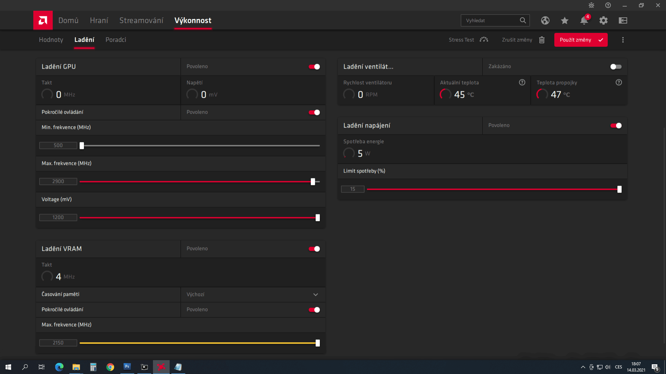This screenshot has width=666, height=374.
Task: Click the AMD logo home icon
Action: 43,20
